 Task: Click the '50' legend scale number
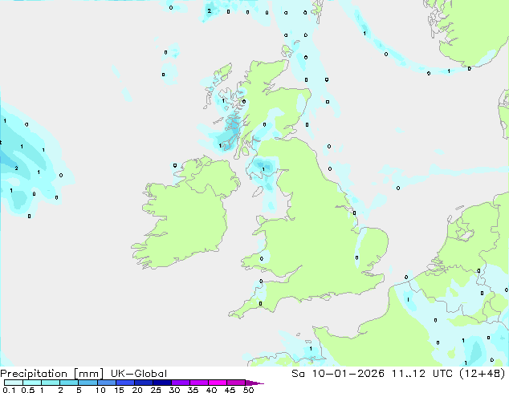[x=248, y=390]
